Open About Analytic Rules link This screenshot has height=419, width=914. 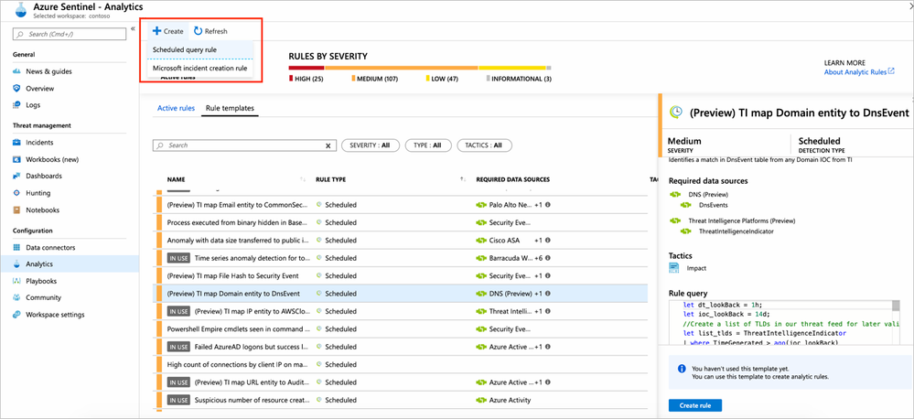click(858, 71)
